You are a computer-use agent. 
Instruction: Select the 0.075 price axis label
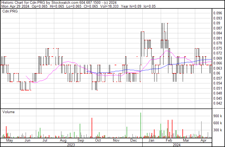pos(217,48)
